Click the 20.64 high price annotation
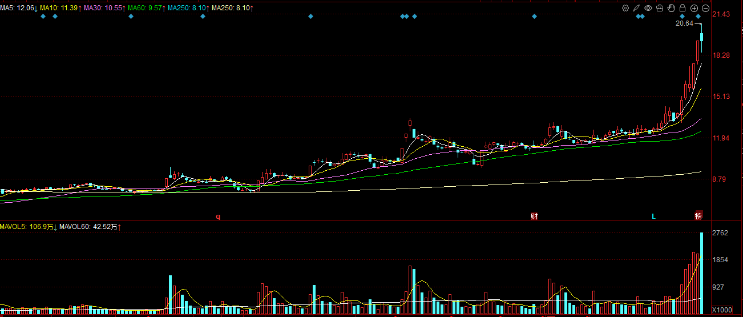 click(684, 23)
